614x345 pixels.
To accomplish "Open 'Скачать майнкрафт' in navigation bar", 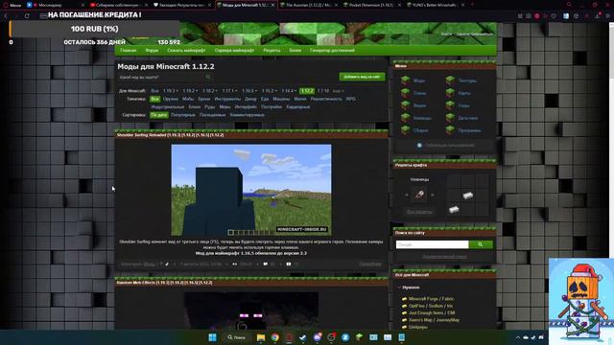I will pyautogui.click(x=186, y=51).
